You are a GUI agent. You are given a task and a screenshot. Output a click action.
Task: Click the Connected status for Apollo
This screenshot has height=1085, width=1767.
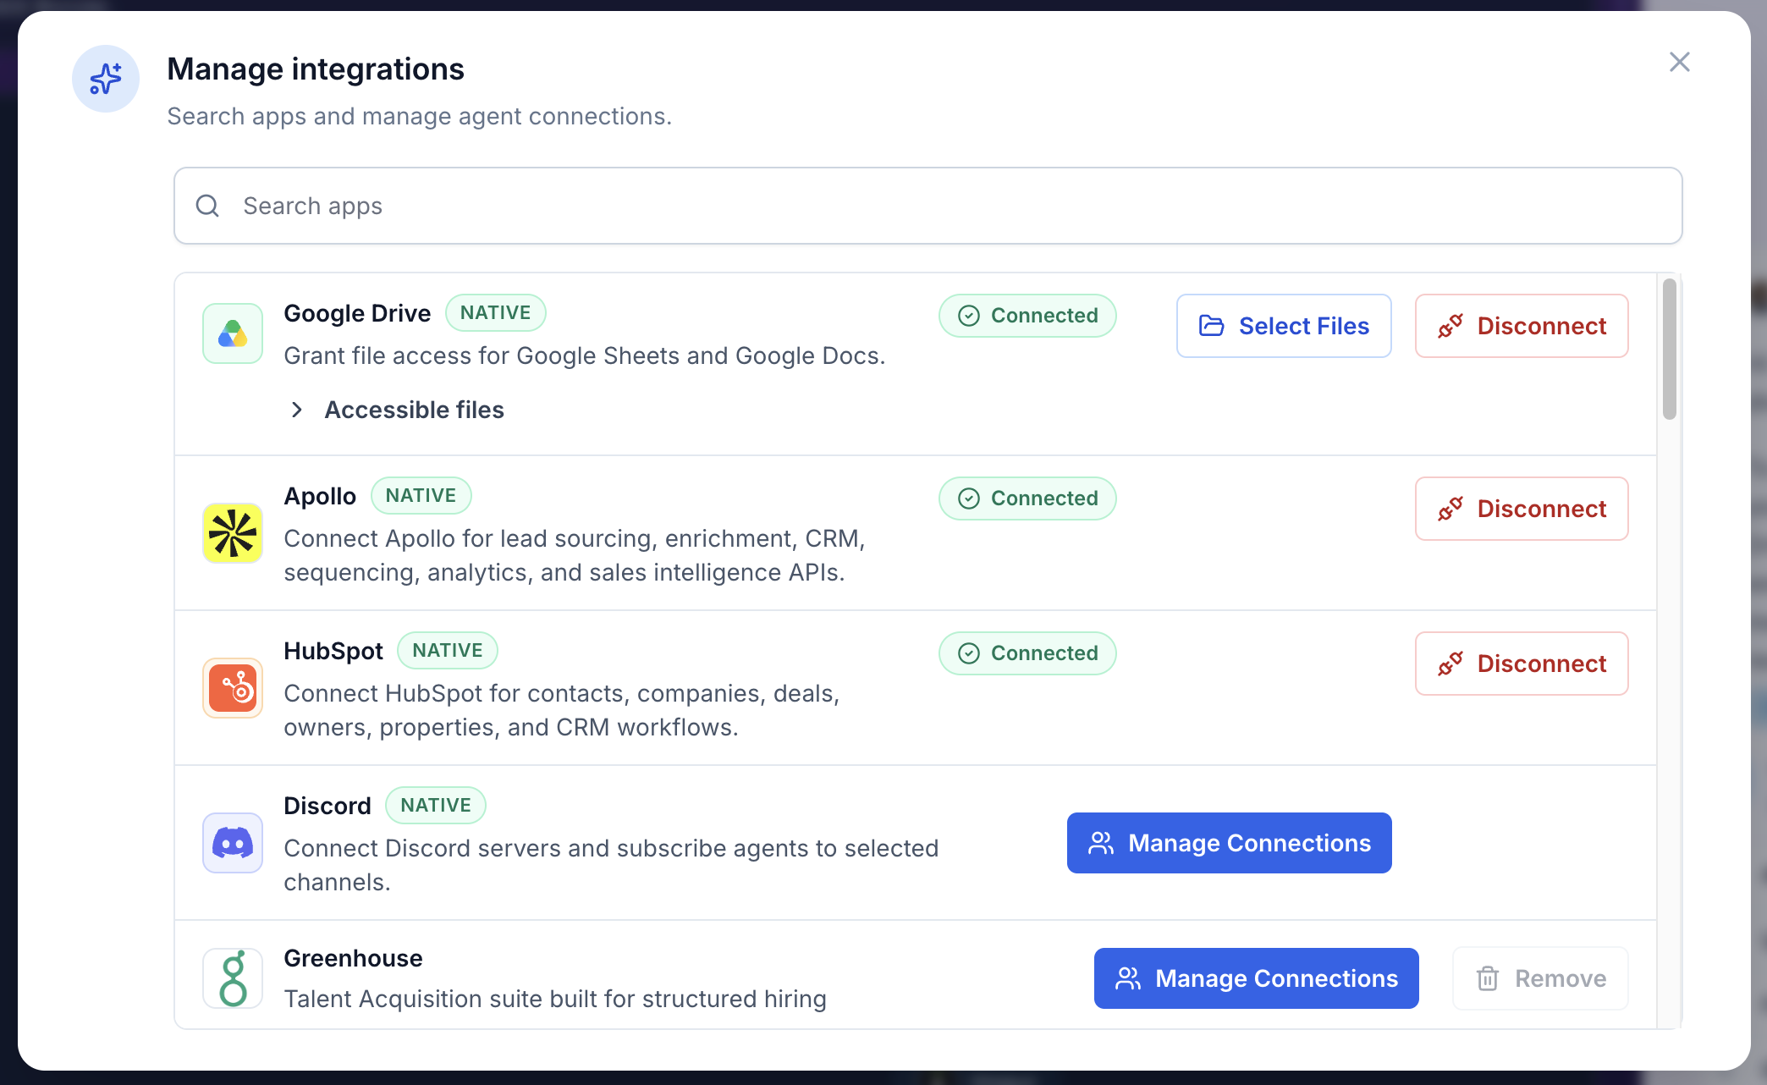pos(1027,498)
